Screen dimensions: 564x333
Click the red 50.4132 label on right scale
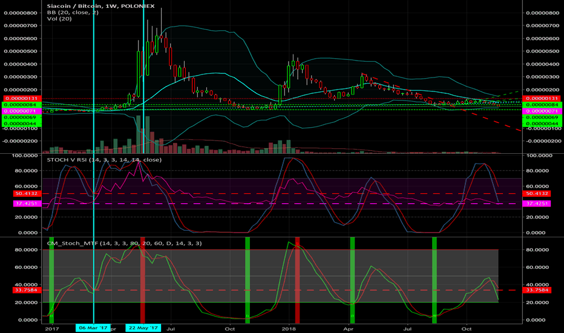point(537,194)
